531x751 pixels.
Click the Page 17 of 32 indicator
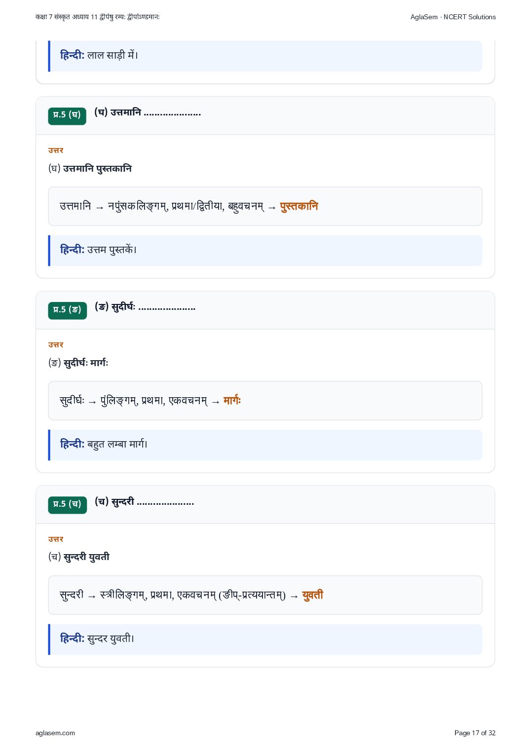(475, 733)
